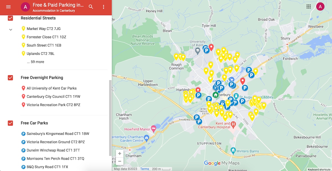332x171 pixels.
Task: Select South Street CT1 1EB
Action: coord(44,45)
